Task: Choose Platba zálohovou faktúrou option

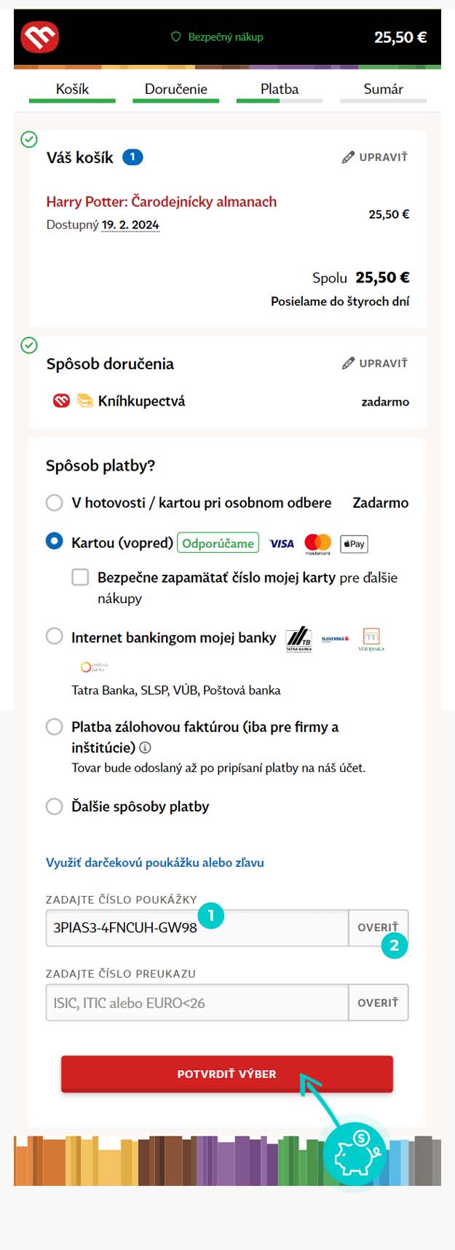Action: point(55,726)
